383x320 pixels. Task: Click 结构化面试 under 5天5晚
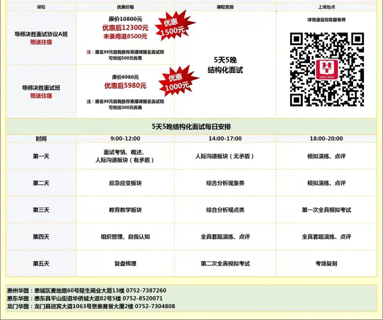225,70
